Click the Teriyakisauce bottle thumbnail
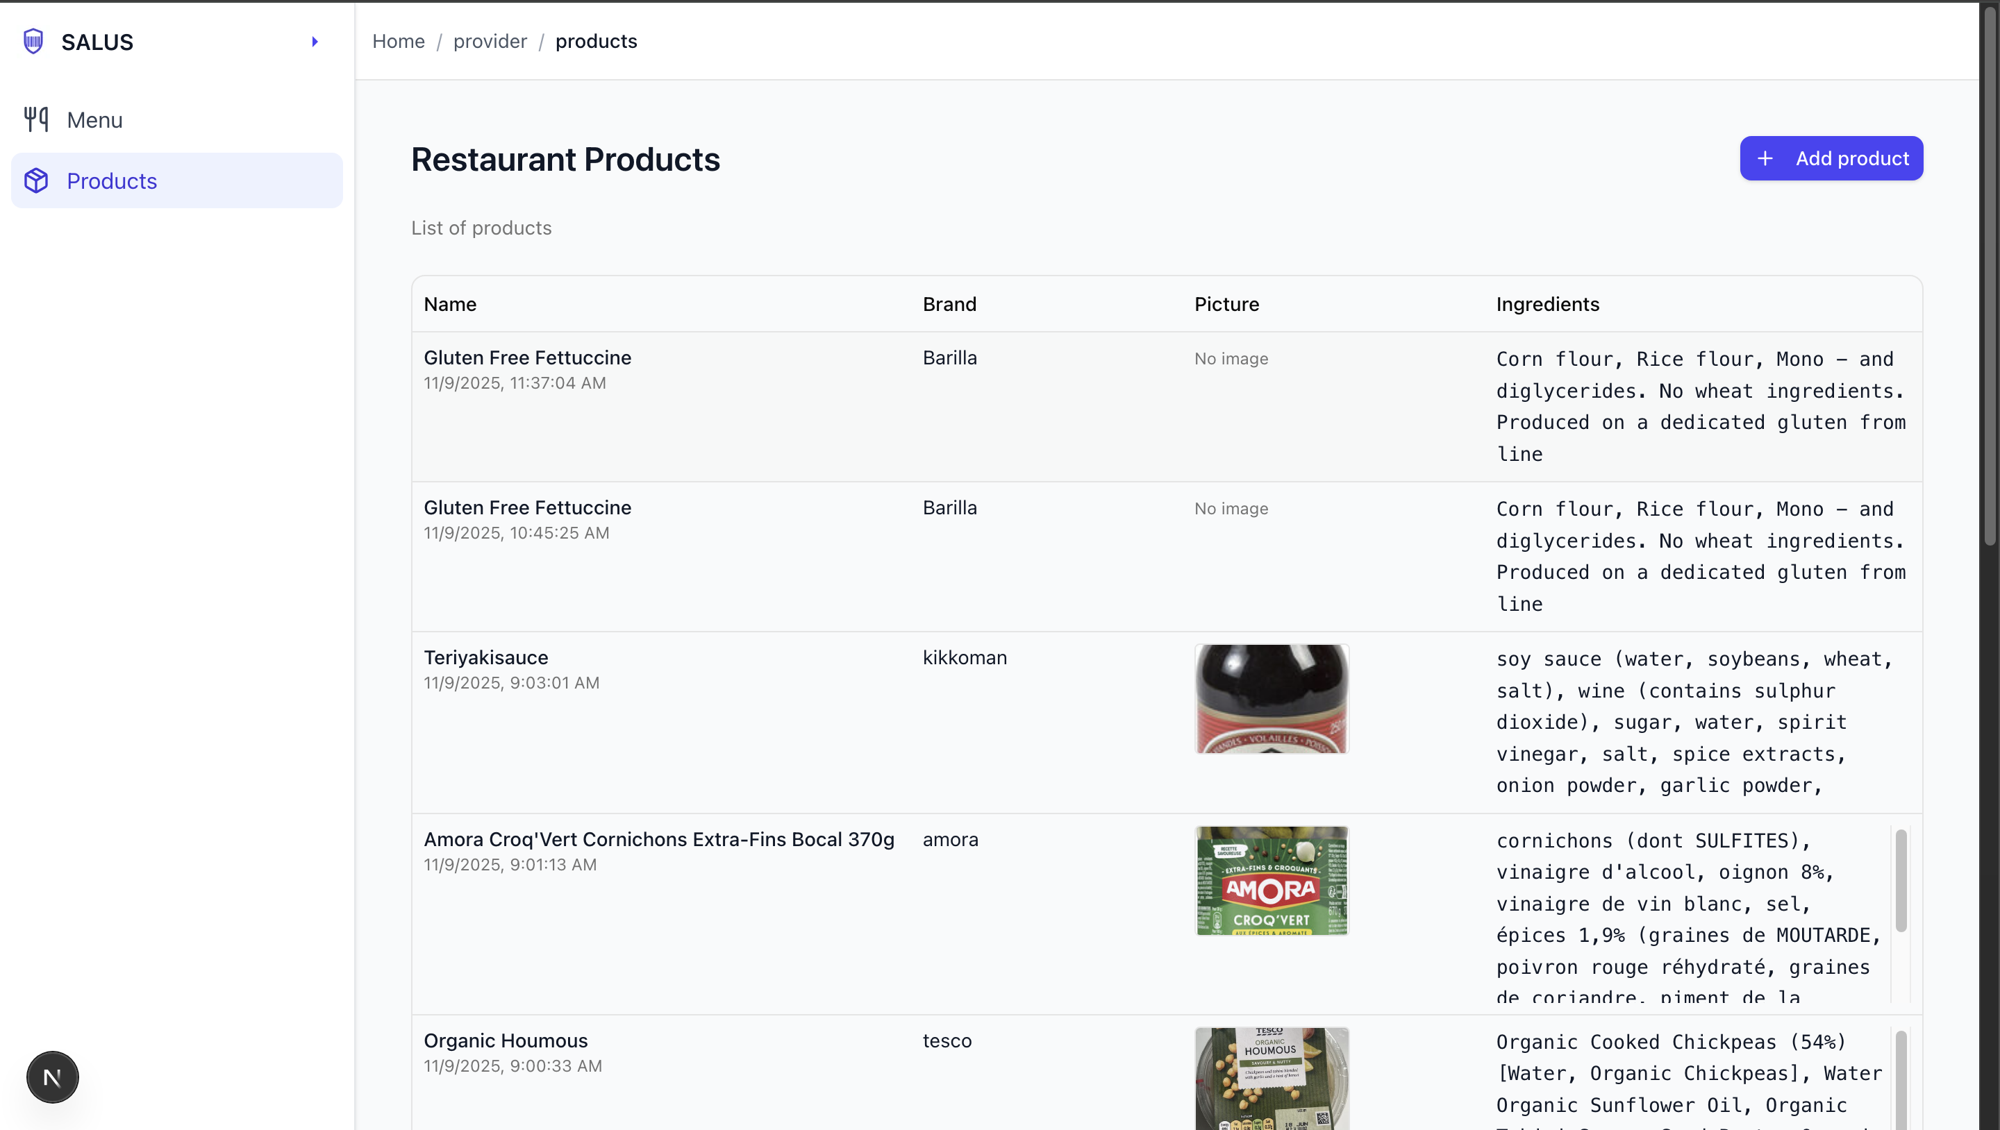Image resolution: width=2000 pixels, height=1130 pixels. point(1271,698)
